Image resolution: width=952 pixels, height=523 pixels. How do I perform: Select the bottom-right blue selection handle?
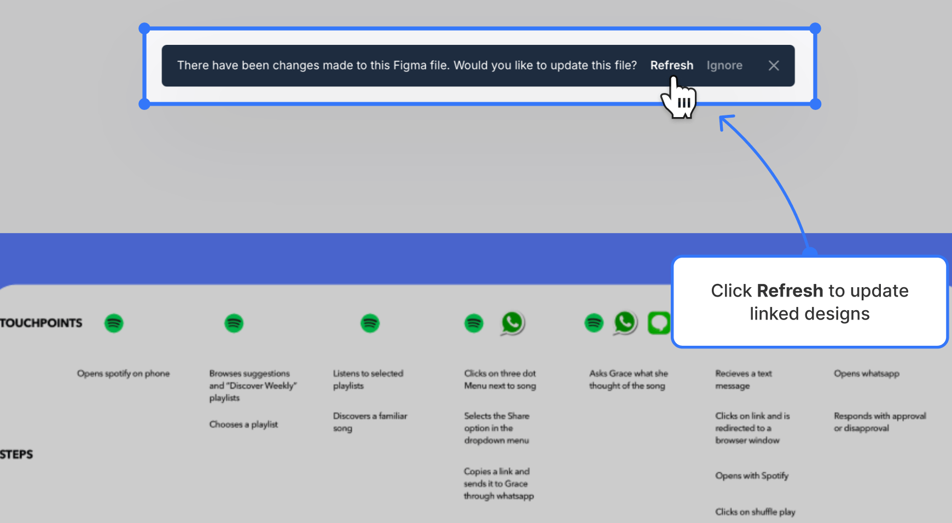(816, 104)
